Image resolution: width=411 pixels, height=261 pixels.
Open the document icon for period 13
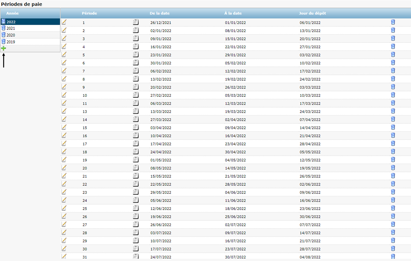click(136, 111)
